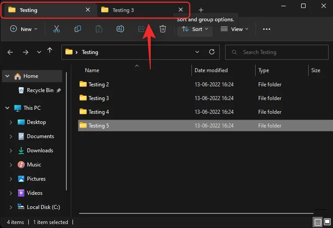Image resolution: width=333 pixels, height=228 pixels.
Task: Open Home in the navigation pane
Action: [x=31, y=76]
